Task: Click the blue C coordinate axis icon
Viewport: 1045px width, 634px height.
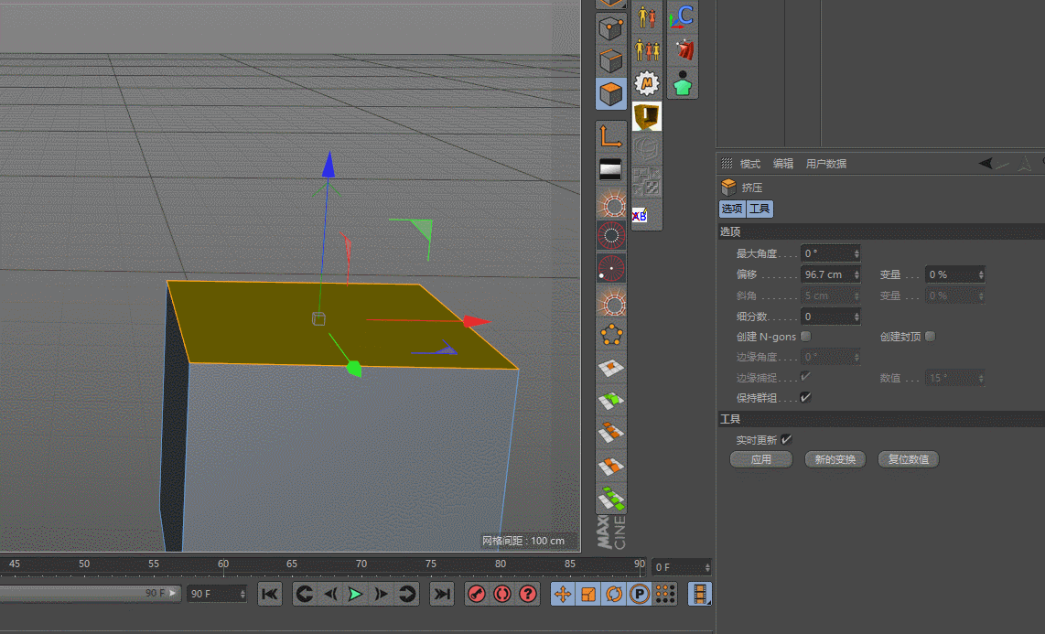Action: [682, 16]
